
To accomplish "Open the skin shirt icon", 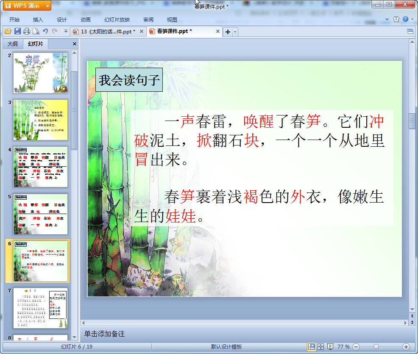I will pyautogui.click(x=396, y=19).
